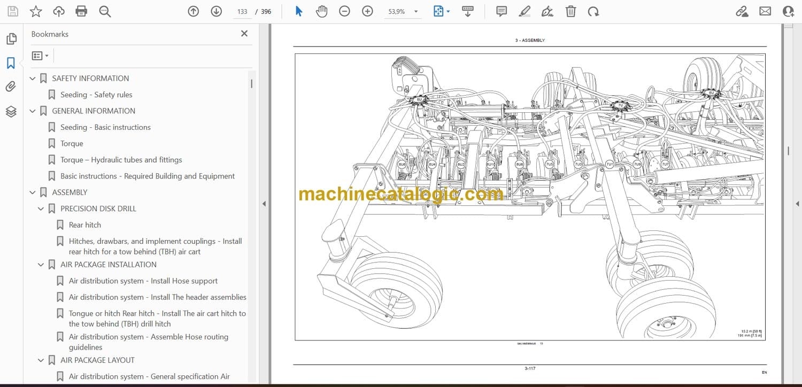
Task: Open the Rear hitch bookmark
Action: tap(84, 225)
